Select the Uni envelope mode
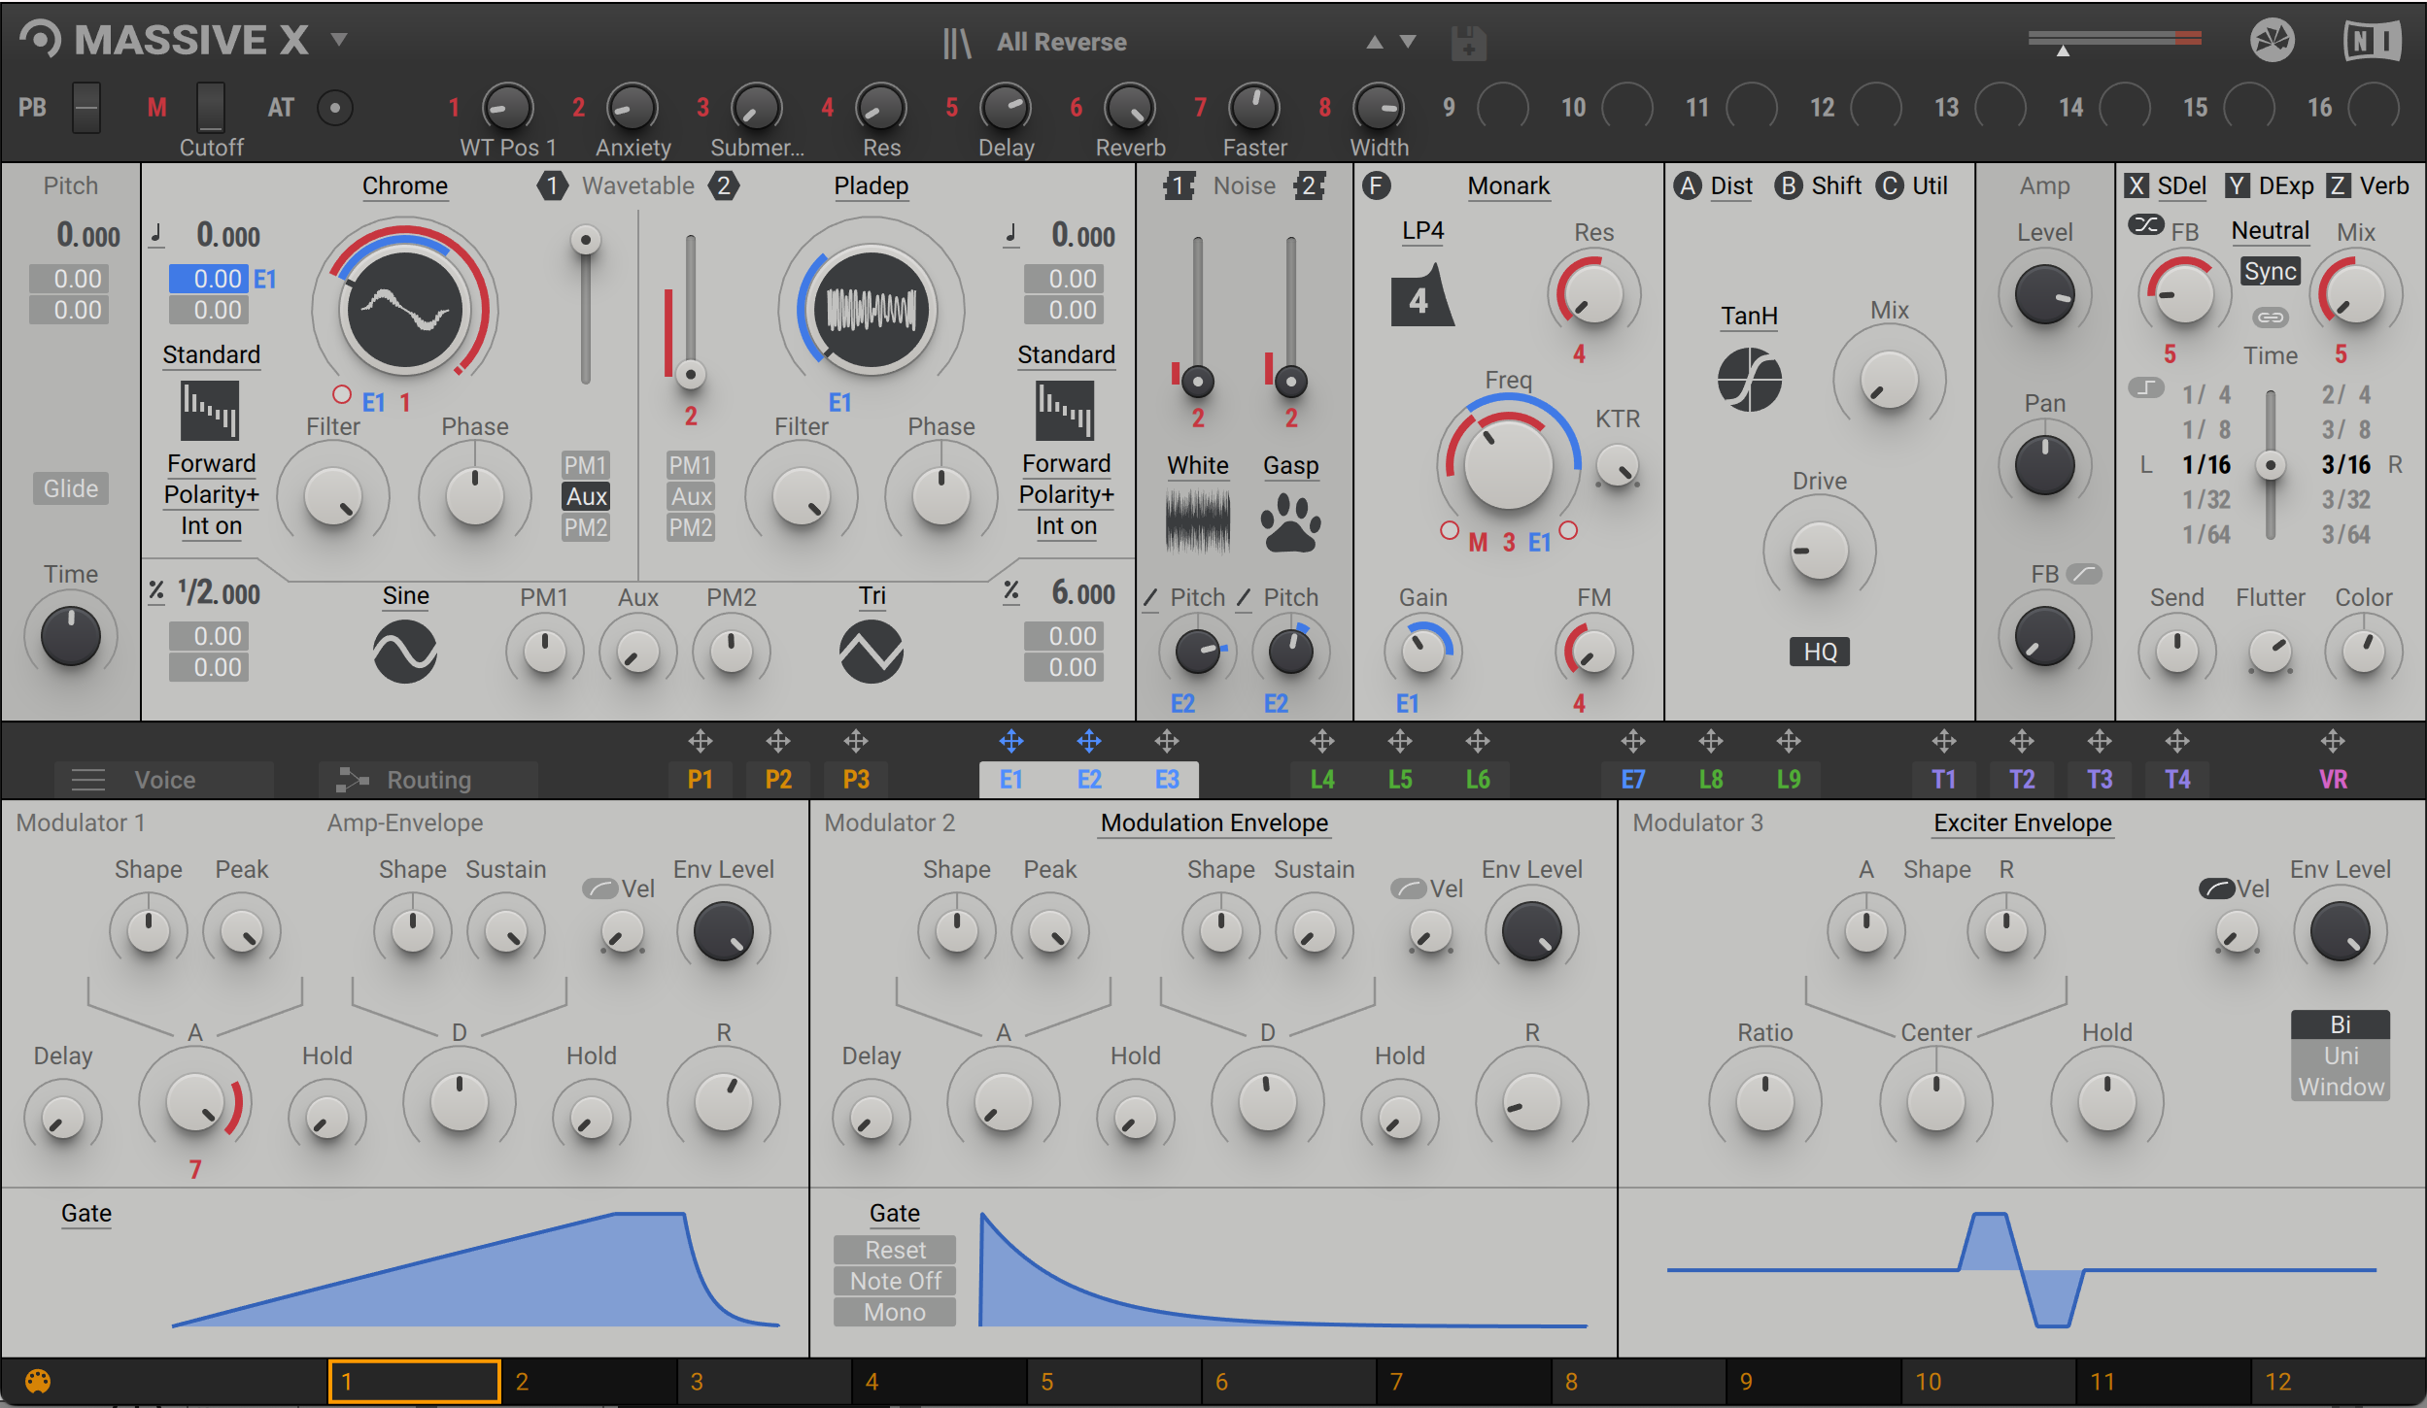Viewport: 2427px width, 1408px height. tap(2341, 1056)
